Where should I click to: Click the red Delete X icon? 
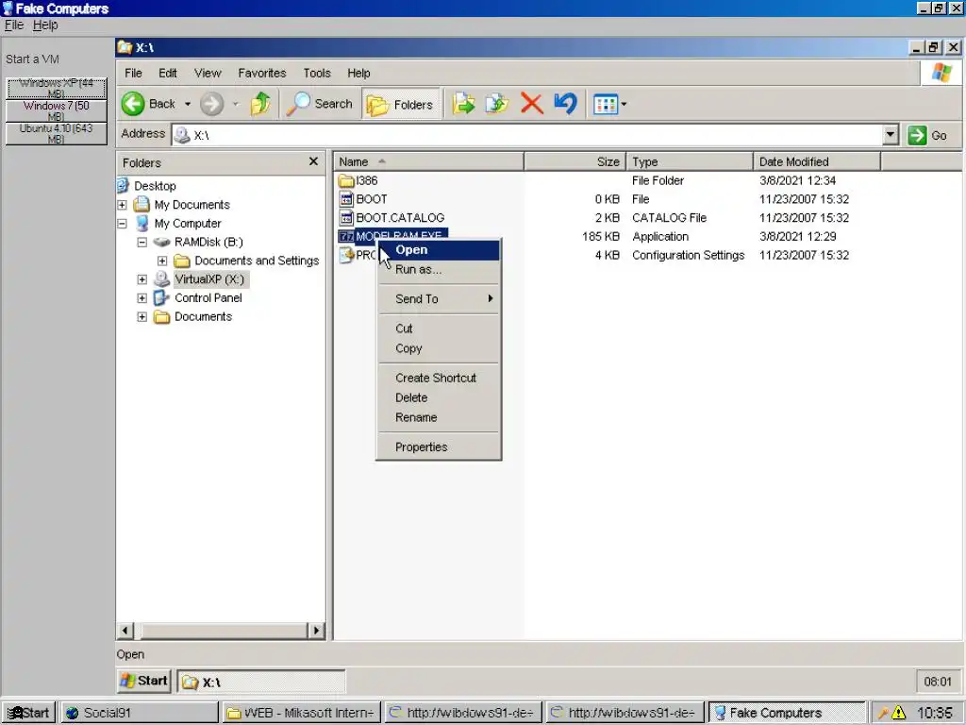point(532,104)
